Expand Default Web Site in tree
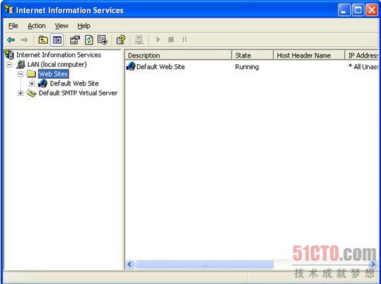 pyautogui.click(x=32, y=83)
